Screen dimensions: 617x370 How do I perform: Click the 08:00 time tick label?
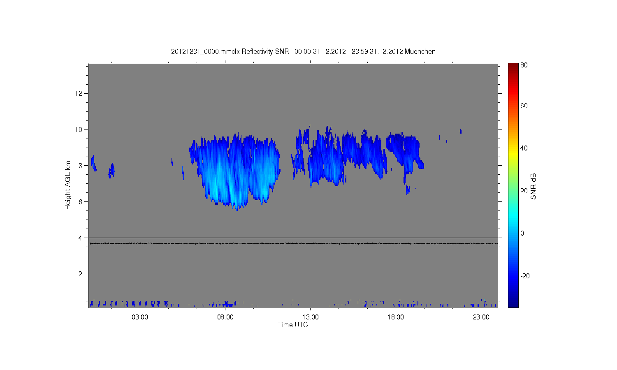[x=225, y=317]
